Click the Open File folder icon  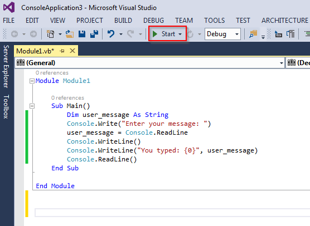(x=69, y=34)
